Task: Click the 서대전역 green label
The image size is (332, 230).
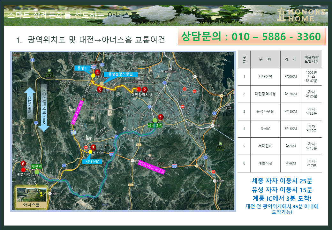Action: (x=155, y=125)
